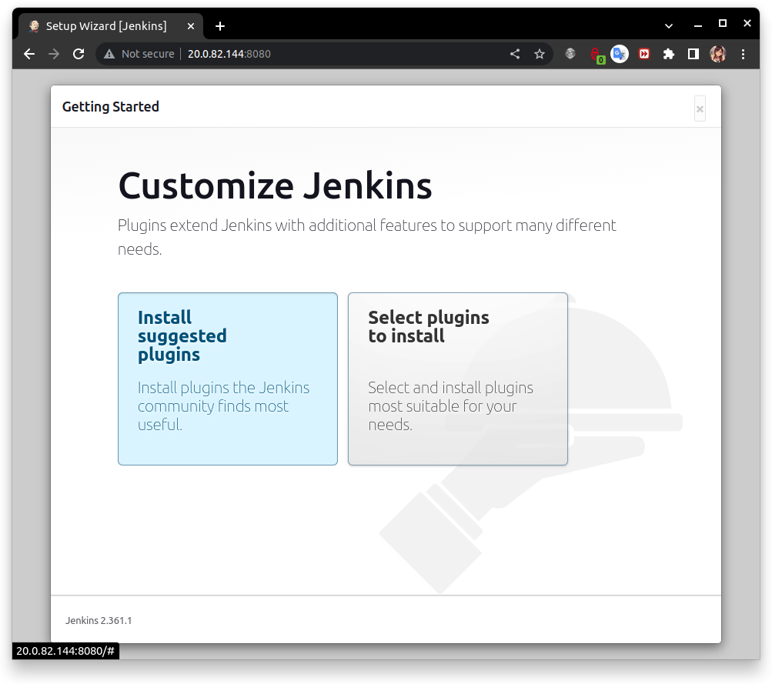Click the Chrome profile avatar
The height and width of the screenshot is (684, 772).
point(717,54)
